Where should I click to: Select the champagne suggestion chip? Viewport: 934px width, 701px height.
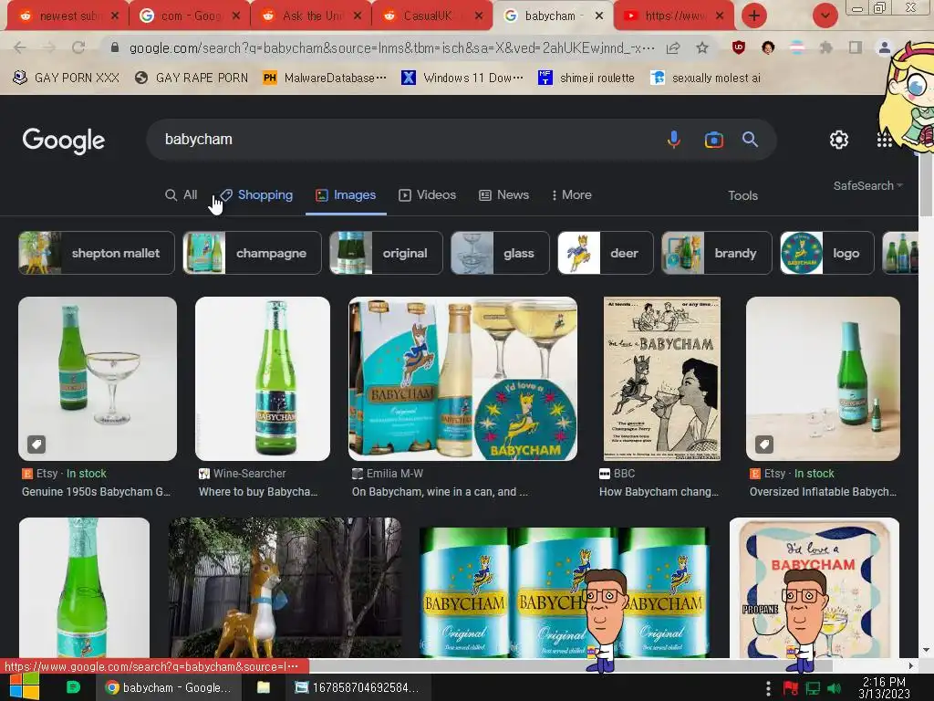(x=252, y=254)
